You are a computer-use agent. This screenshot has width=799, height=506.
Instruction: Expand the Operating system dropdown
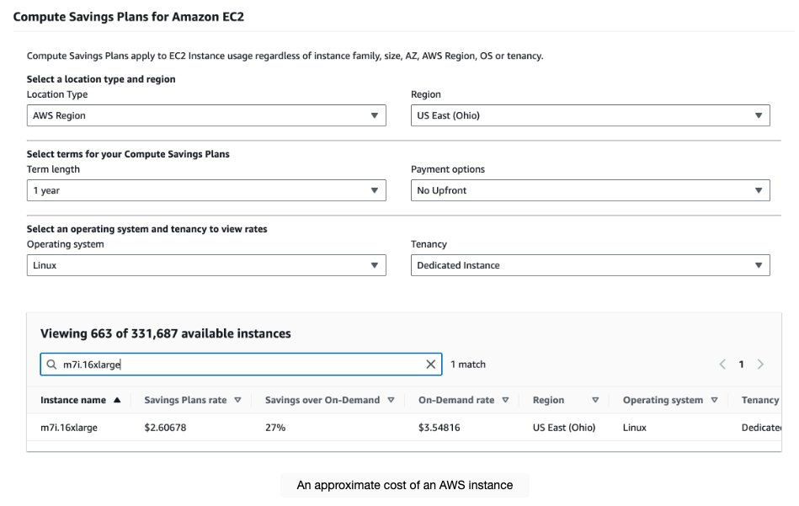[206, 265]
